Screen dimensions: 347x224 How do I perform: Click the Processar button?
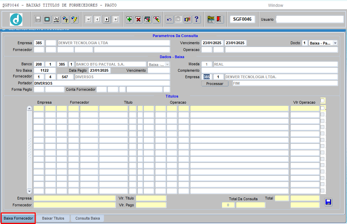(215, 84)
